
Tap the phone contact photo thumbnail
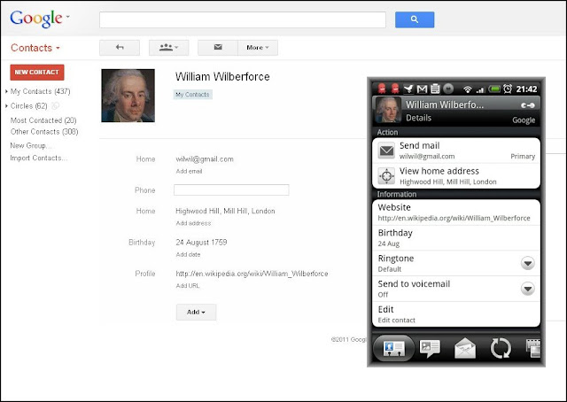388,110
